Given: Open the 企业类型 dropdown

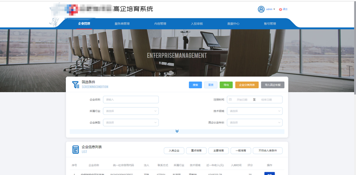Looking at the screenshot, I should pyautogui.click(x=131, y=122).
